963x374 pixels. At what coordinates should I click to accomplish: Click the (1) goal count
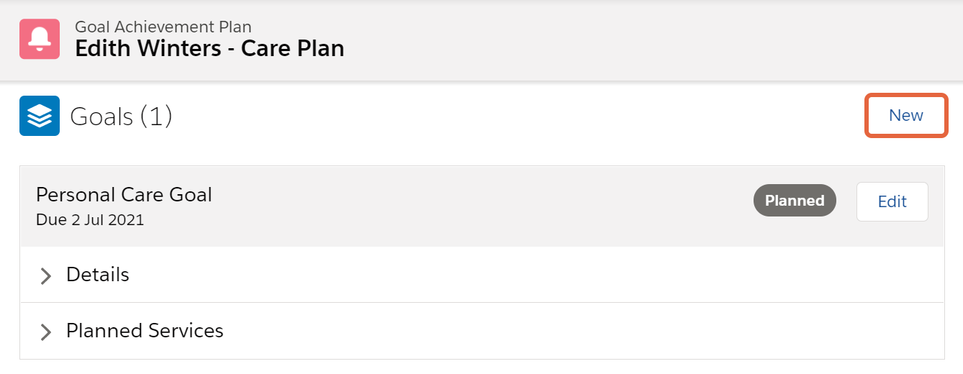point(155,117)
